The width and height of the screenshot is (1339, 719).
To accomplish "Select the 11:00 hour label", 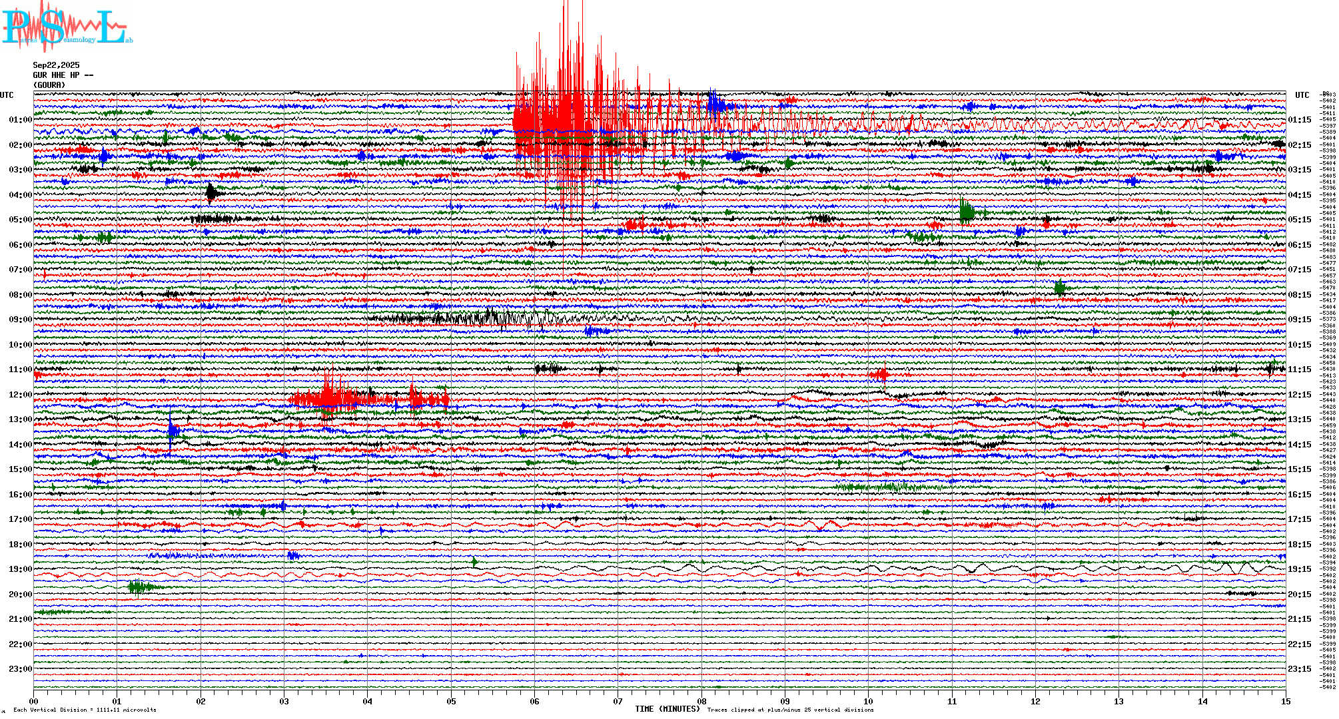I will click(x=20, y=369).
